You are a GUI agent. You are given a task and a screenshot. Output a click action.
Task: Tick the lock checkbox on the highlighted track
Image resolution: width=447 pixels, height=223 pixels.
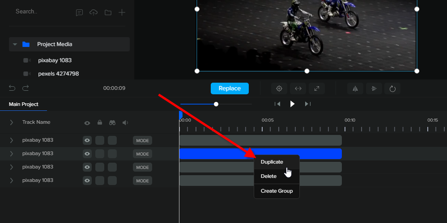pos(100,154)
